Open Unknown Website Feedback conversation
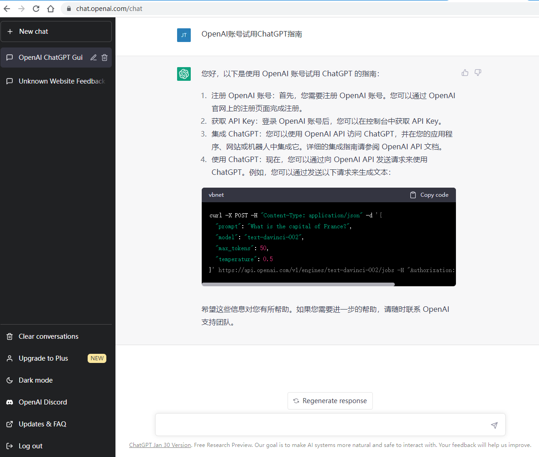 tap(56, 81)
